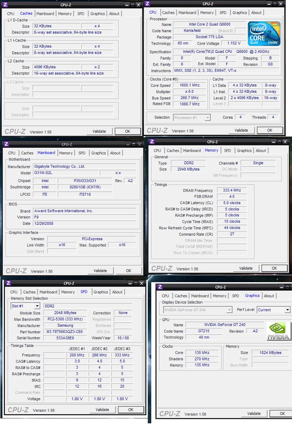Click the part number M3 78T5663QZ3-CE6
This screenshot has width=292, height=424.
(x=65, y=332)
